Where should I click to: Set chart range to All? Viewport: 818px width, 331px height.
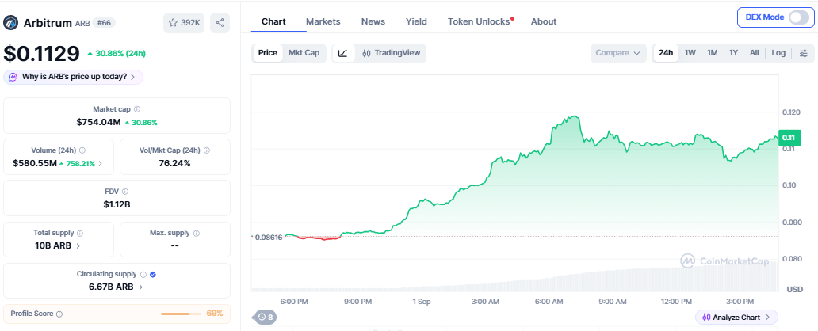coord(755,53)
